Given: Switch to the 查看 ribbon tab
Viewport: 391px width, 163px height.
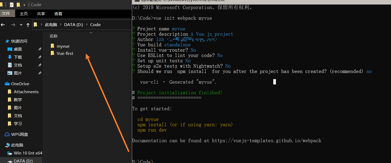Looking at the screenshot, I should pos(58,14).
